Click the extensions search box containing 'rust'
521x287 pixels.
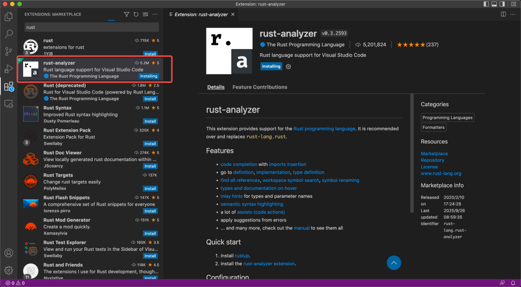92,27
